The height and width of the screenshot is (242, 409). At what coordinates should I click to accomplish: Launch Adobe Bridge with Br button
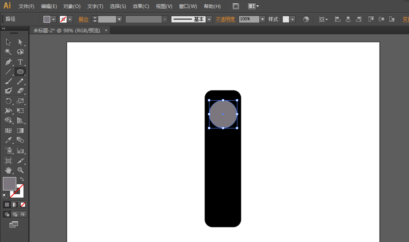[x=236, y=6]
